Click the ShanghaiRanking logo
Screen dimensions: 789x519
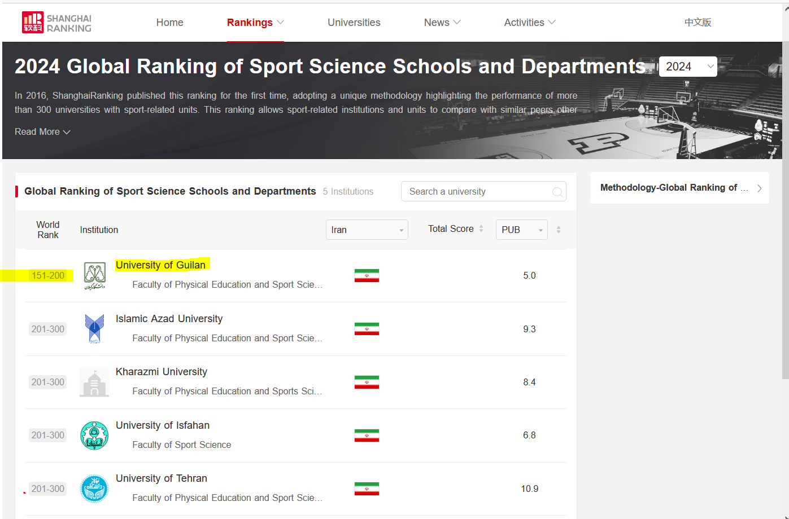pyautogui.click(x=56, y=23)
